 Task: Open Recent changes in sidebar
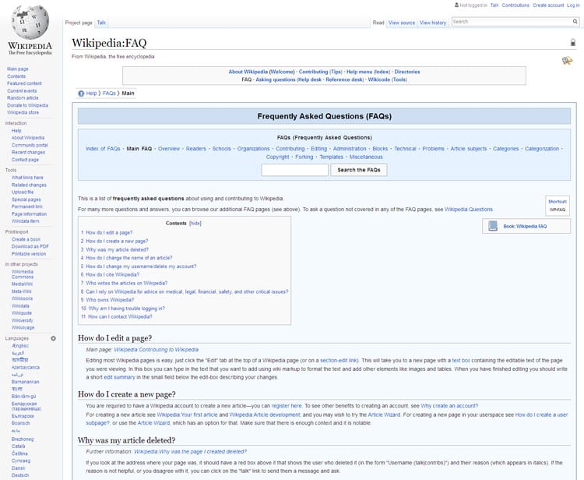tap(28, 153)
